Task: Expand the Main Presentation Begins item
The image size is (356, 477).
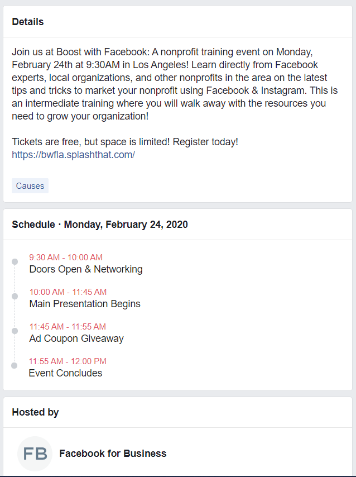Action: 85,304
